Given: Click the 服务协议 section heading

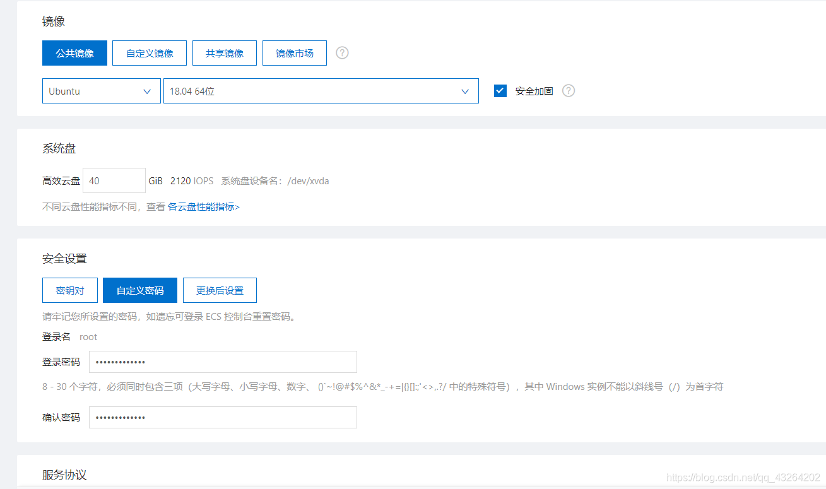Looking at the screenshot, I should pos(64,475).
